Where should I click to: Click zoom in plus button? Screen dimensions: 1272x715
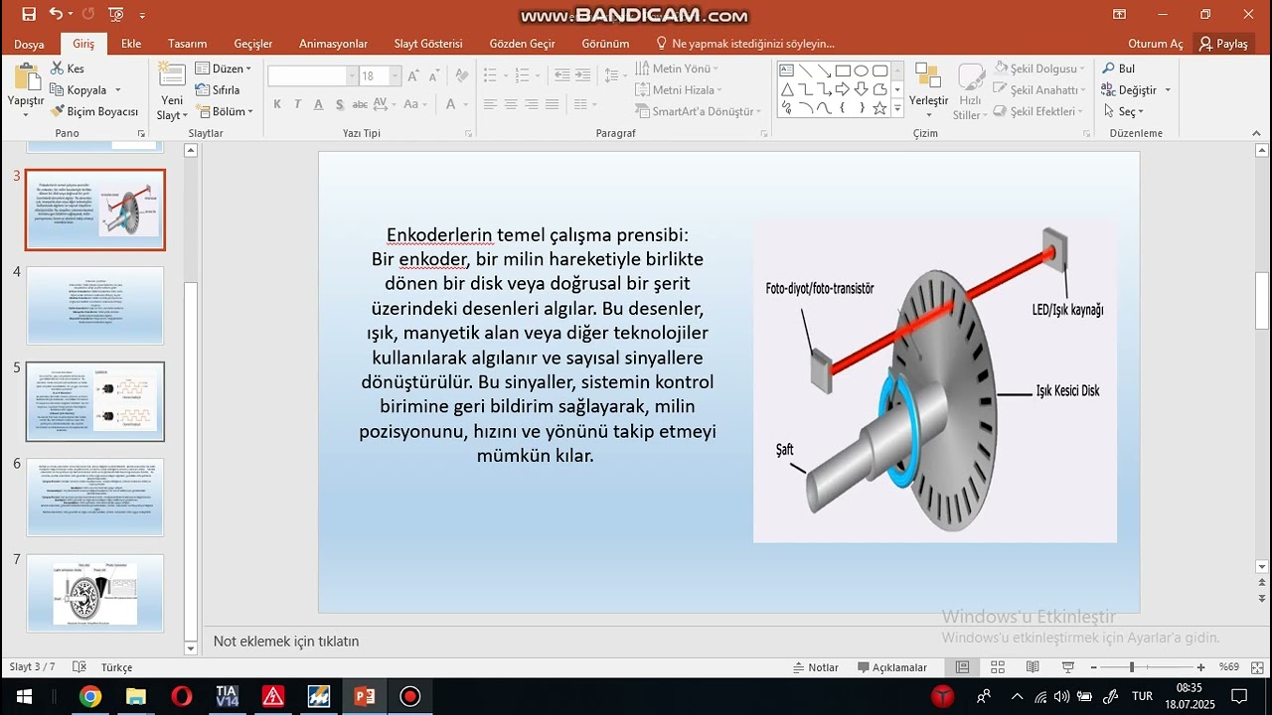[1200, 667]
